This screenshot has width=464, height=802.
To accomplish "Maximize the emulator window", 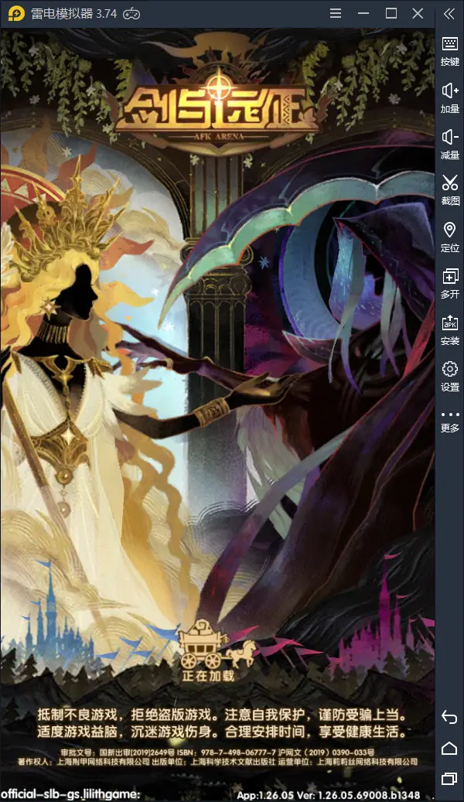I will 391,13.
